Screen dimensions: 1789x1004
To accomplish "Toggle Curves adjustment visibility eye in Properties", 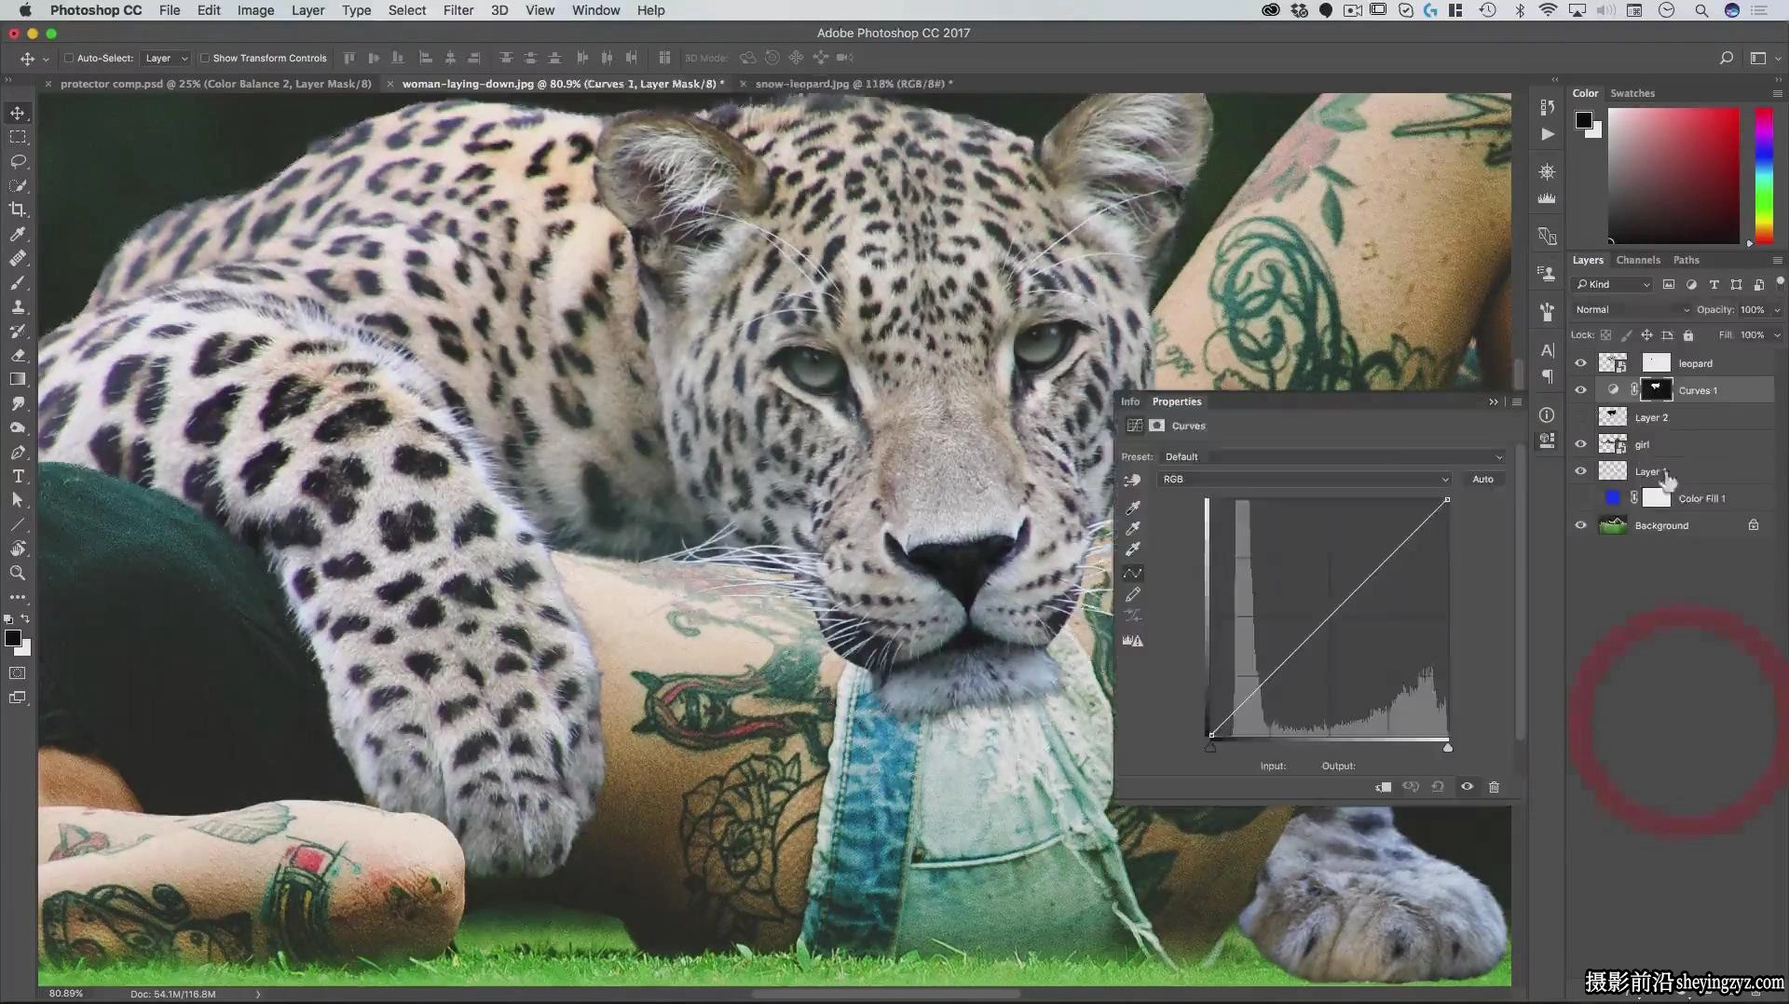I will pyautogui.click(x=1467, y=787).
